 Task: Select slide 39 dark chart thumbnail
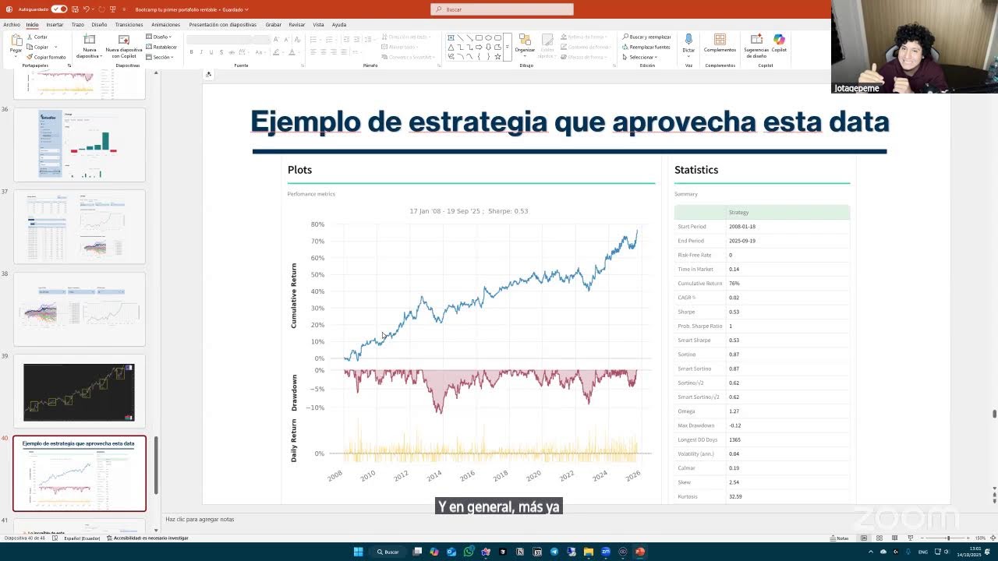coord(80,392)
